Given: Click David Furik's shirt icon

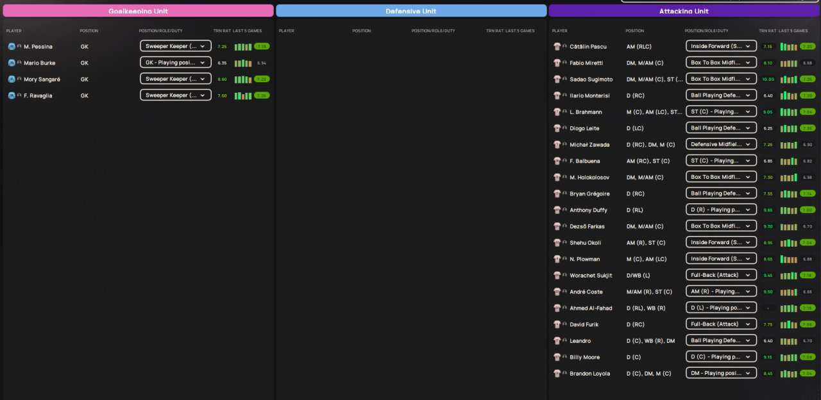Looking at the screenshot, I should [x=557, y=324].
